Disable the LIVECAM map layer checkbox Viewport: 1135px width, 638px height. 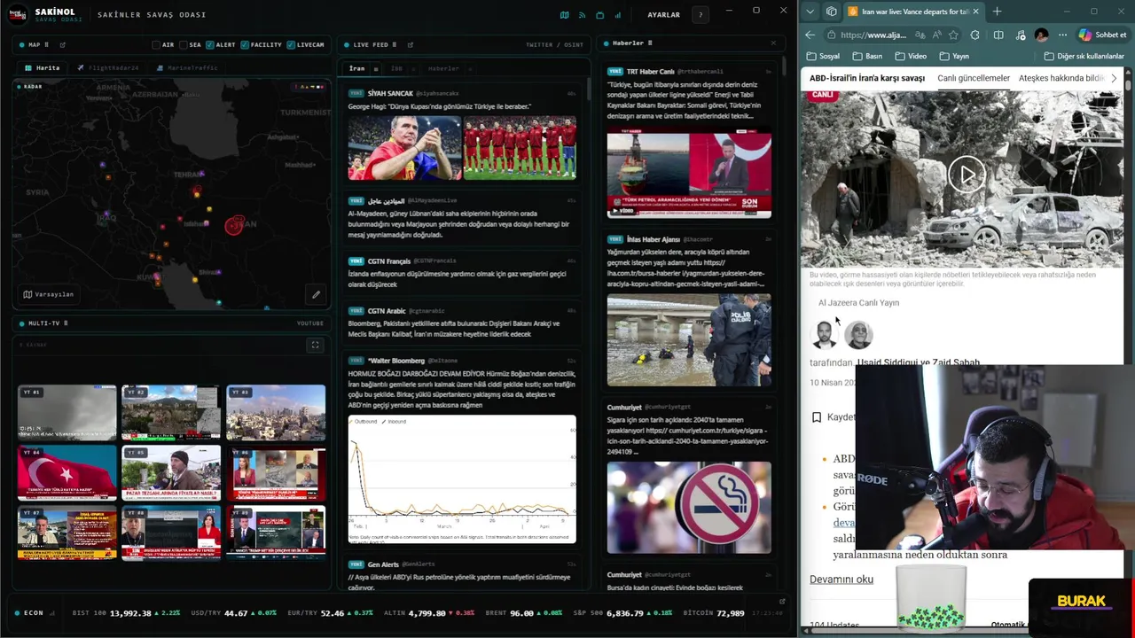click(x=291, y=44)
